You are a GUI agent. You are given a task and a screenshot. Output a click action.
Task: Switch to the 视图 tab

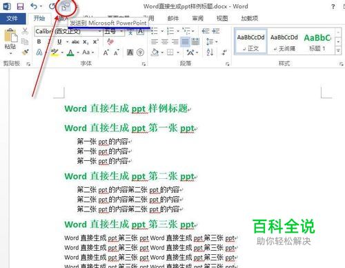pyautogui.click(x=222, y=19)
